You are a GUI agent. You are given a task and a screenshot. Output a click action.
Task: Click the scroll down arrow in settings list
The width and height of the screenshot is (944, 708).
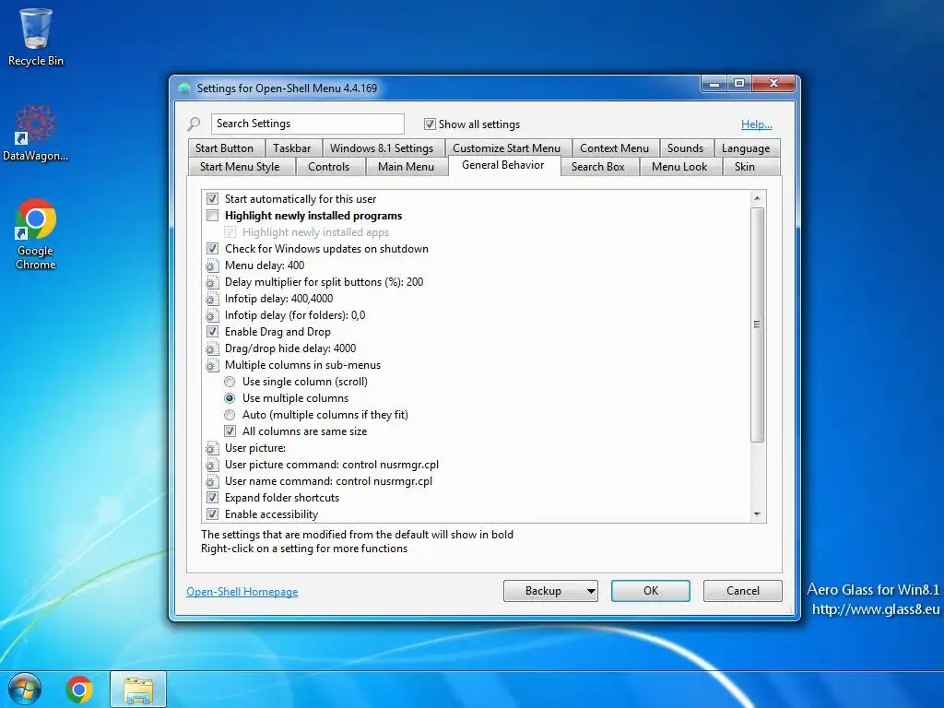tap(758, 514)
